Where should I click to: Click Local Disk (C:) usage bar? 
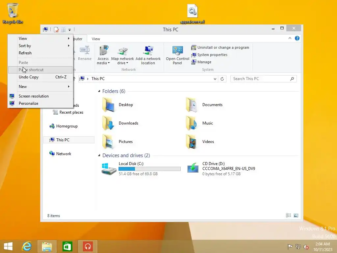(150, 169)
